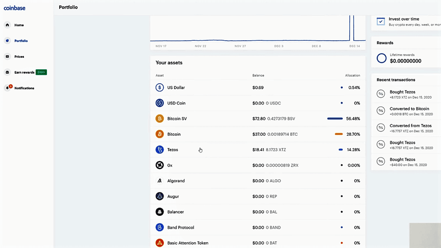Open the USD Coin asset name
The width and height of the screenshot is (441, 248).
click(x=176, y=103)
